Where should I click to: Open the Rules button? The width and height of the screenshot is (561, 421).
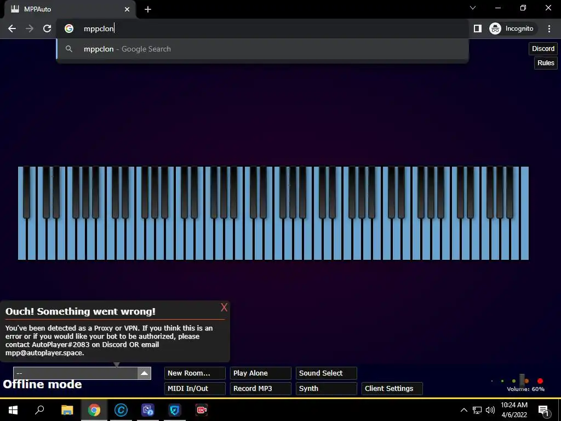tap(546, 63)
